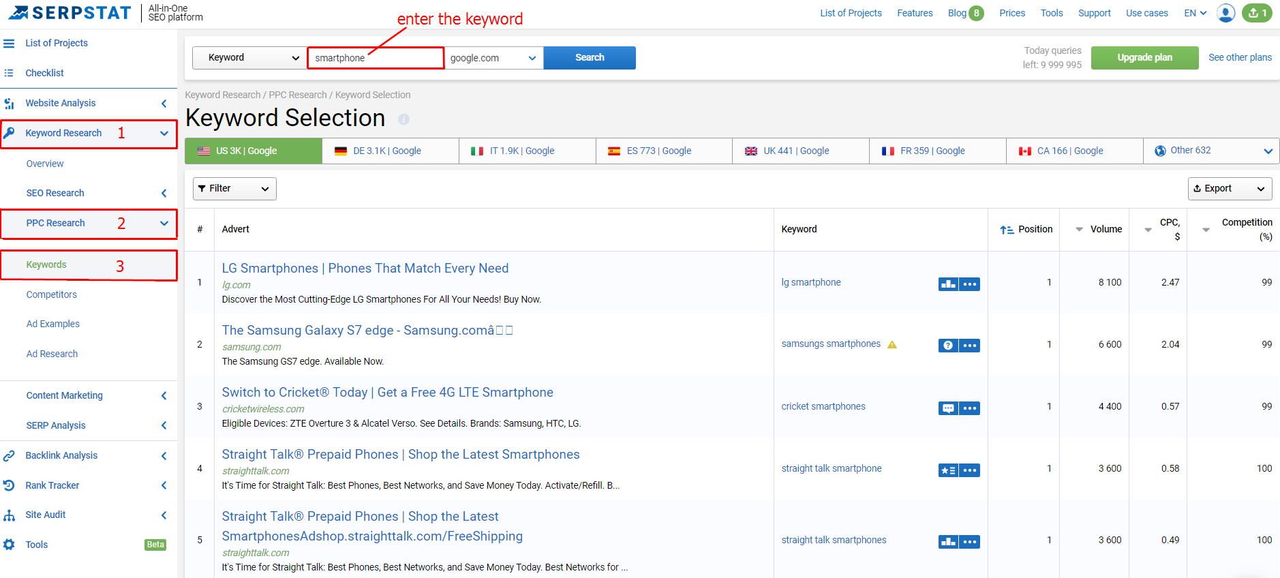This screenshot has height=578, width=1280.
Task: Open the Ad Examples sidebar item
Action: (53, 324)
